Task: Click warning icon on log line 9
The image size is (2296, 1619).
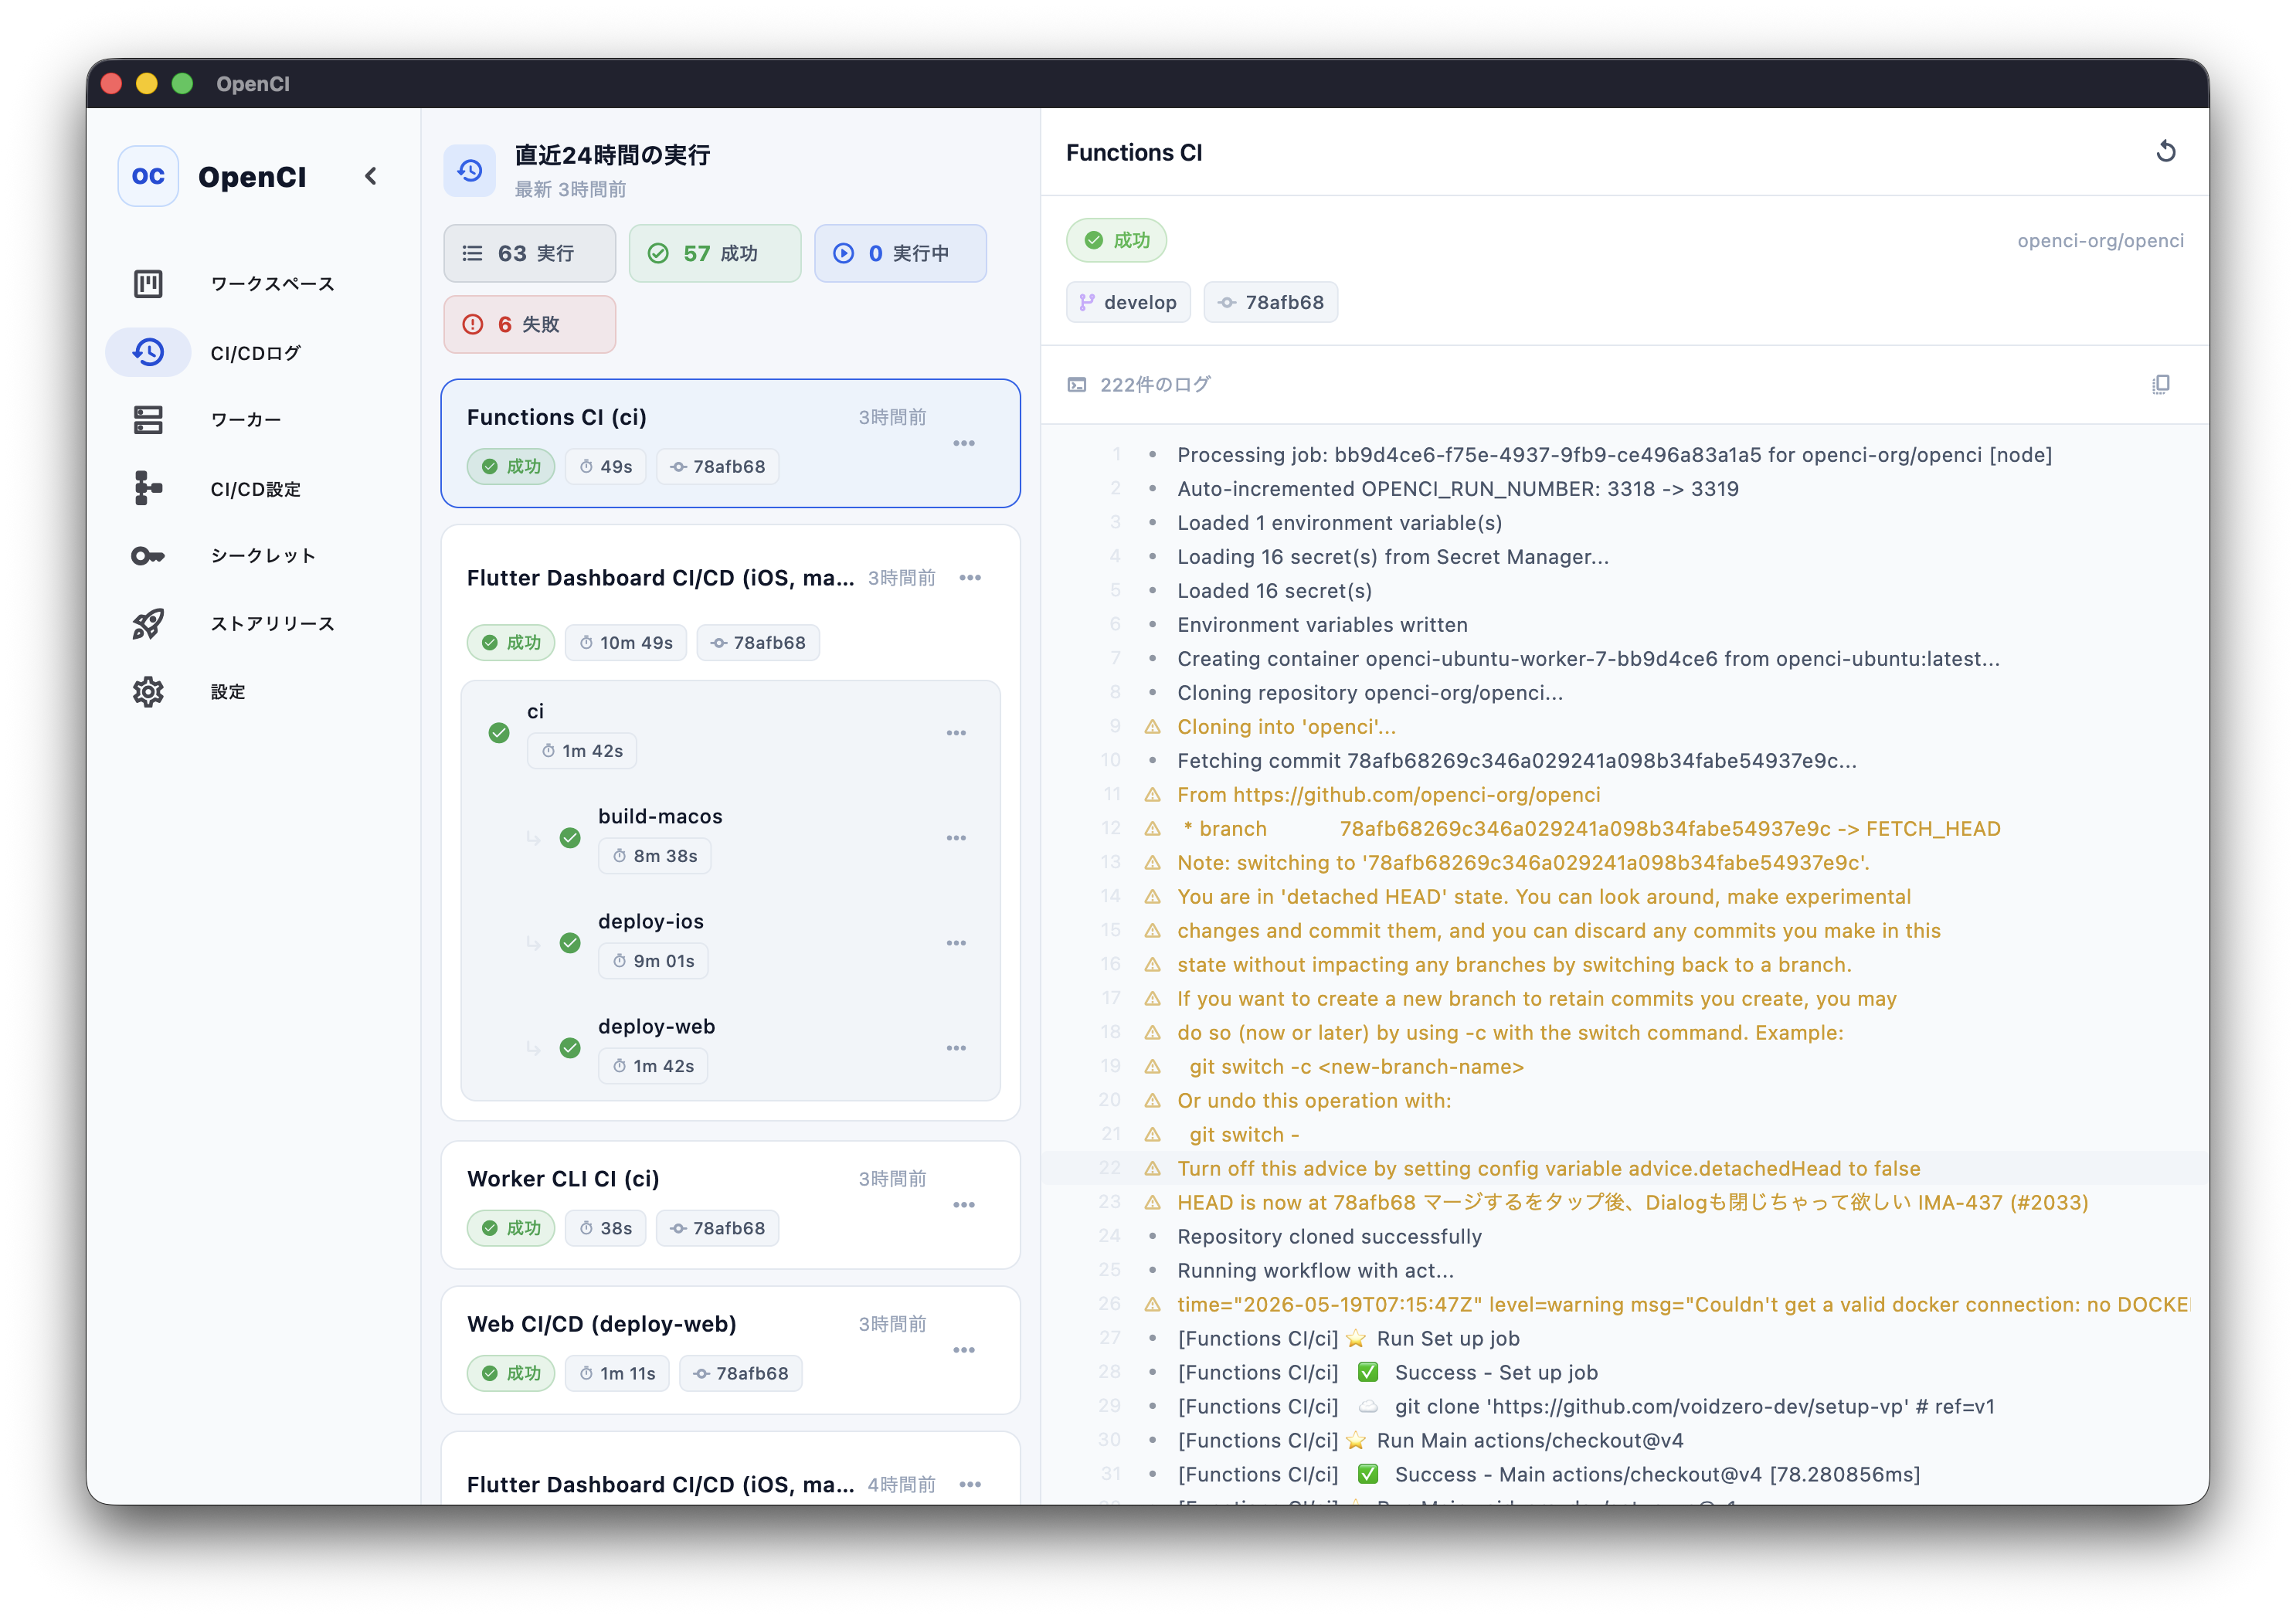Action: coord(1152,727)
